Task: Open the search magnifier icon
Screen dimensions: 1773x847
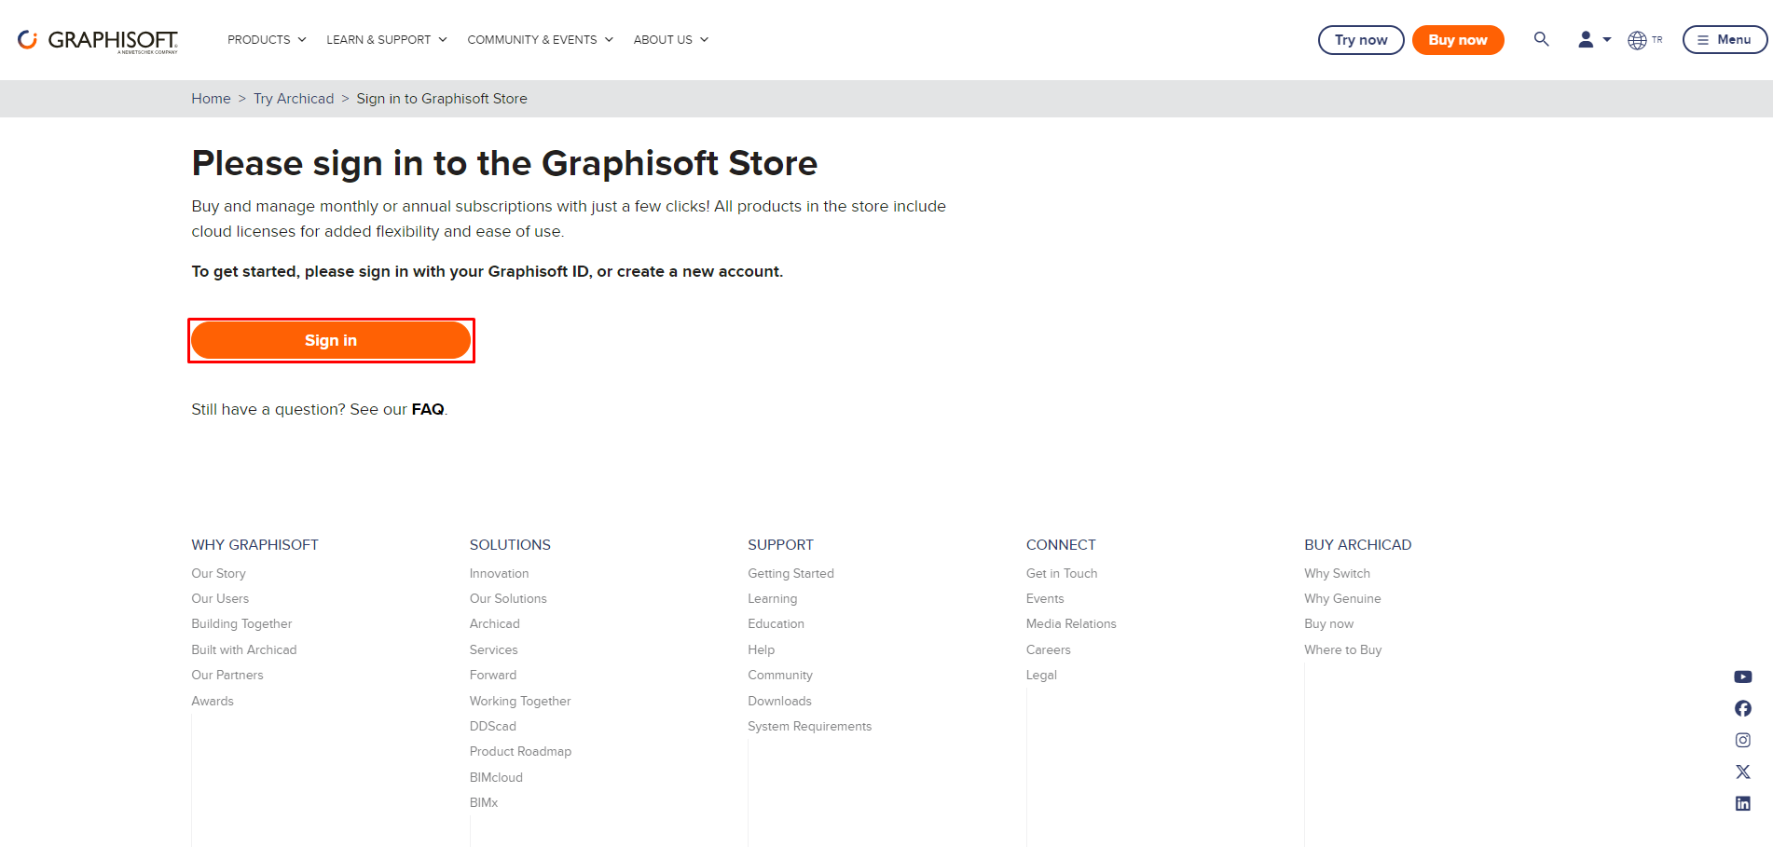Action: pyautogui.click(x=1542, y=39)
